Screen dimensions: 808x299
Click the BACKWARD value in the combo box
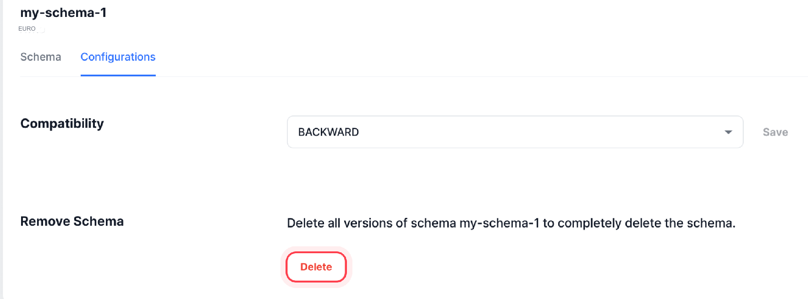pos(329,132)
